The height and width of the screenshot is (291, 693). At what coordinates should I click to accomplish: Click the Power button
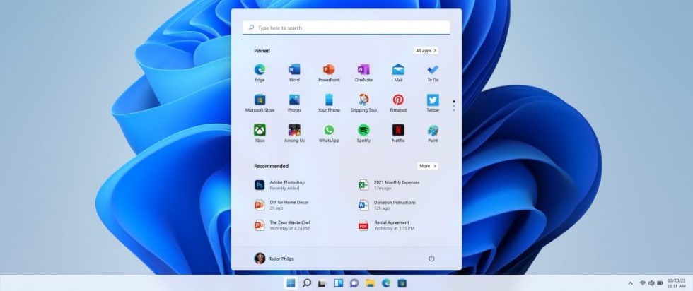click(431, 259)
